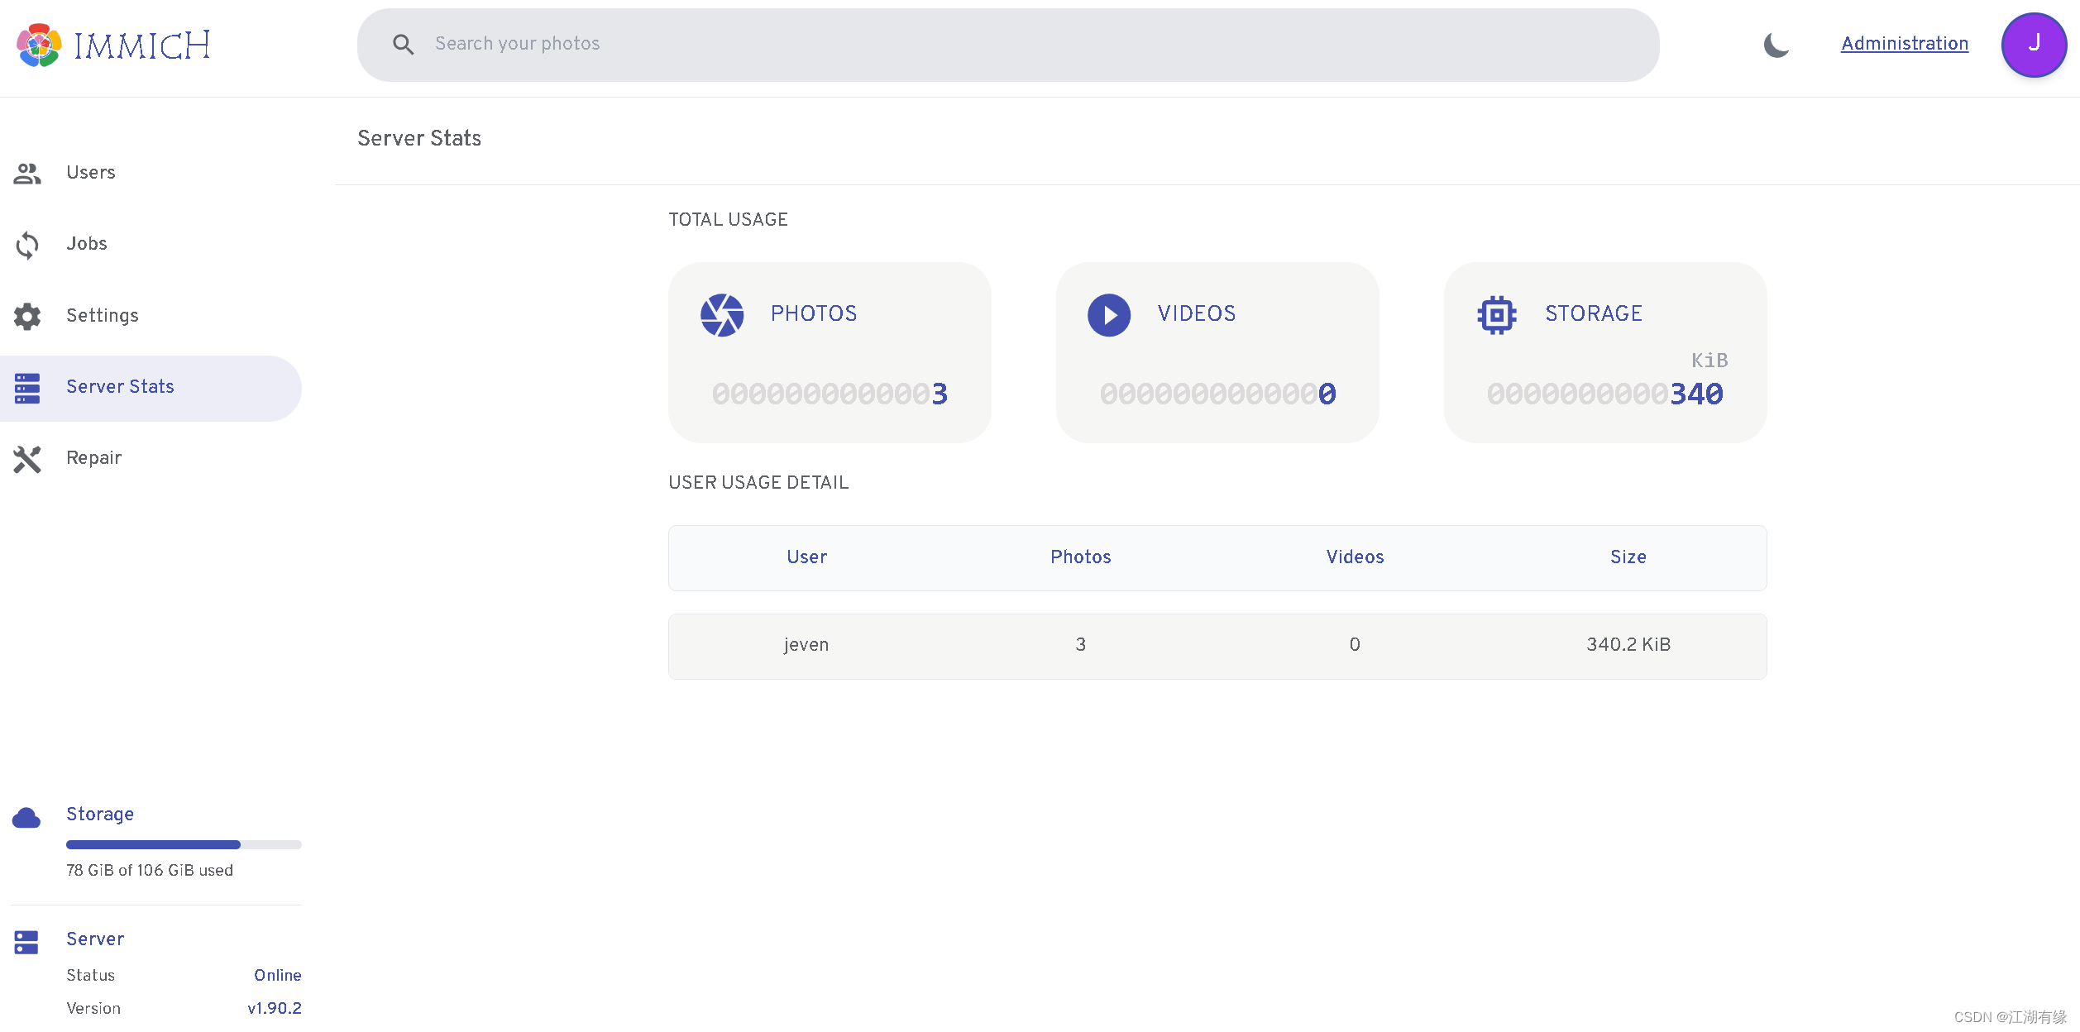Viewport: 2080px width, 1032px height.
Task: Click the Settings gear icon
Action: tap(27, 316)
